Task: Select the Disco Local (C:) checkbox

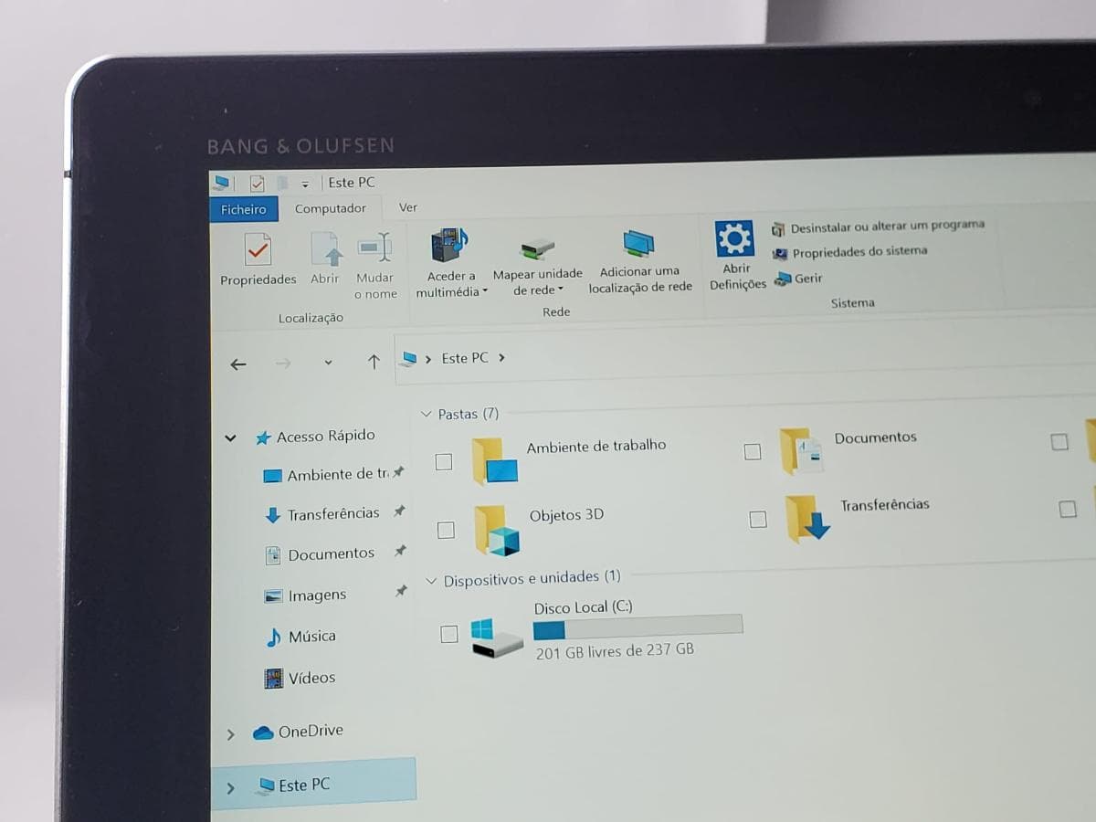Action: pos(448,634)
